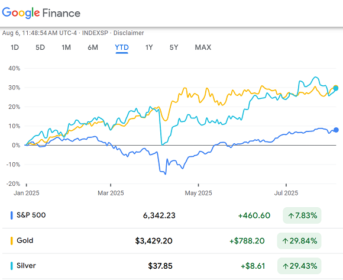
Task: Select the 6M range tab
Action: pyautogui.click(x=93, y=47)
